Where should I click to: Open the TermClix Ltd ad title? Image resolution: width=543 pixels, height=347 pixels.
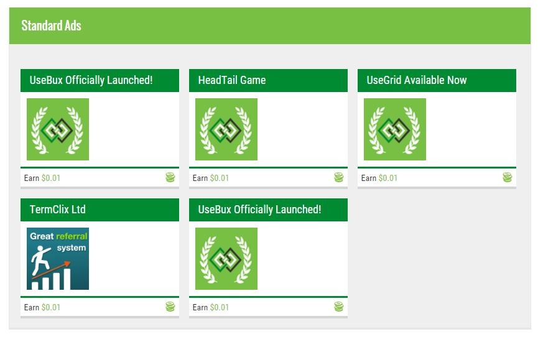pyautogui.click(x=57, y=210)
